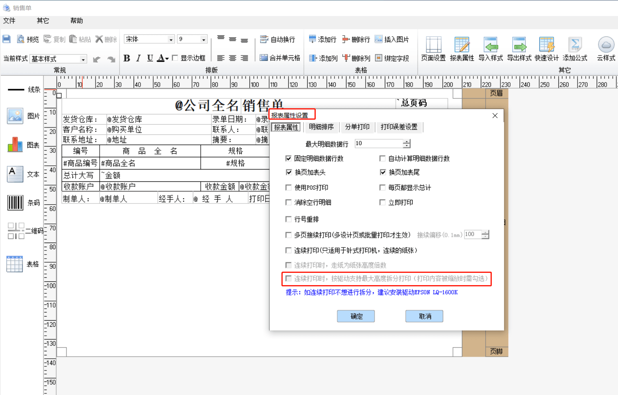Open the 宋体 font dropdown

point(171,39)
